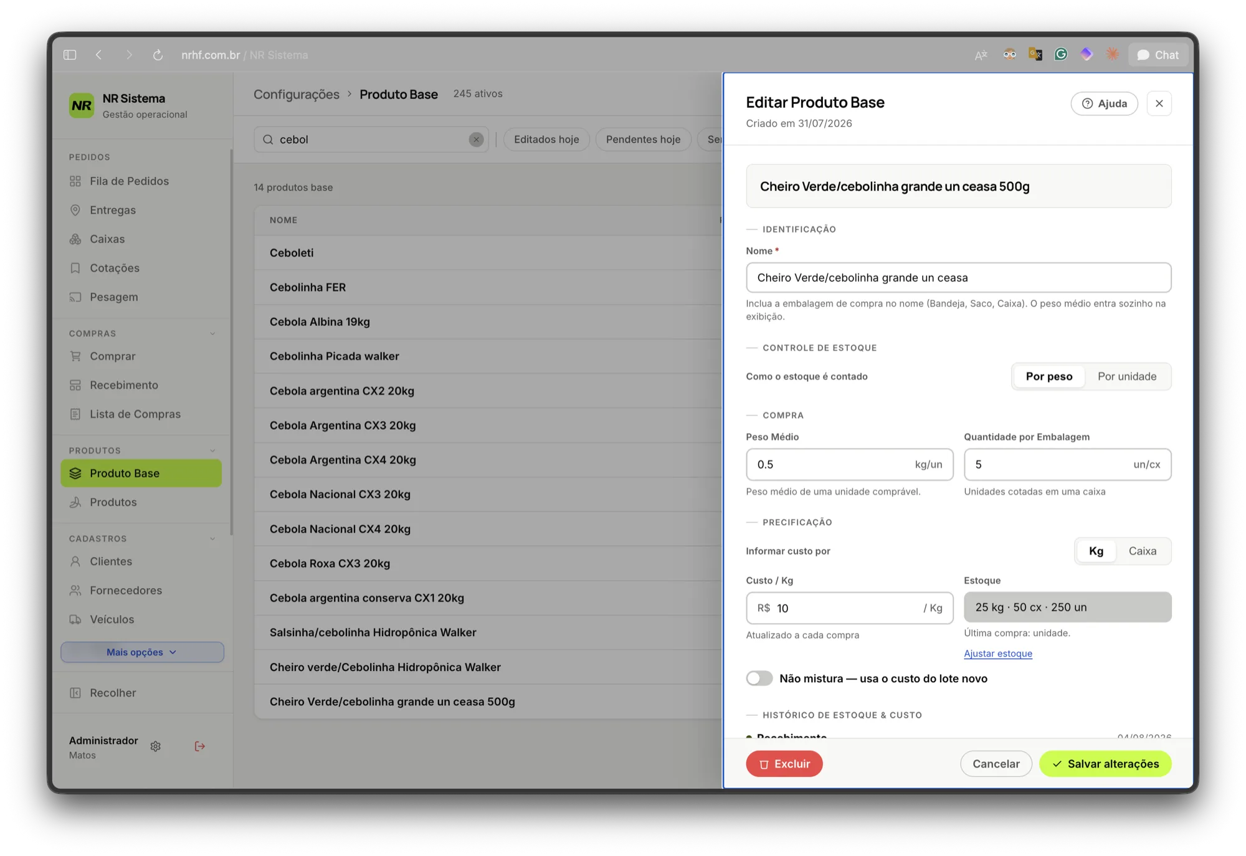The width and height of the screenshot is (1246, 856).
Task: Open the Grammarly extension icon
Action: point(1061,54)
